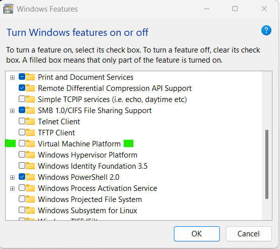Image resolution: width=280 pixels, height=249 pixels.
Task: Click the Windows Hypervisor Platform folder icon
Action: click(30, 155)
